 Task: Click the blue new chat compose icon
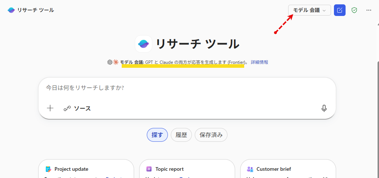(339, 10)
